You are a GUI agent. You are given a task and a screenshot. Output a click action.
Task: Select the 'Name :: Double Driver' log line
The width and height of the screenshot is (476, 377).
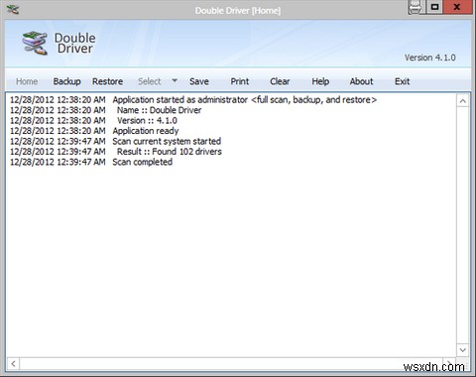click(106, 110)
